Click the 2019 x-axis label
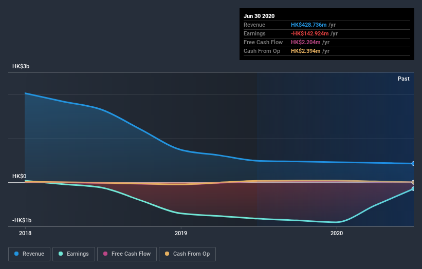This screenshot has width=422, height=269. point(181,233)
